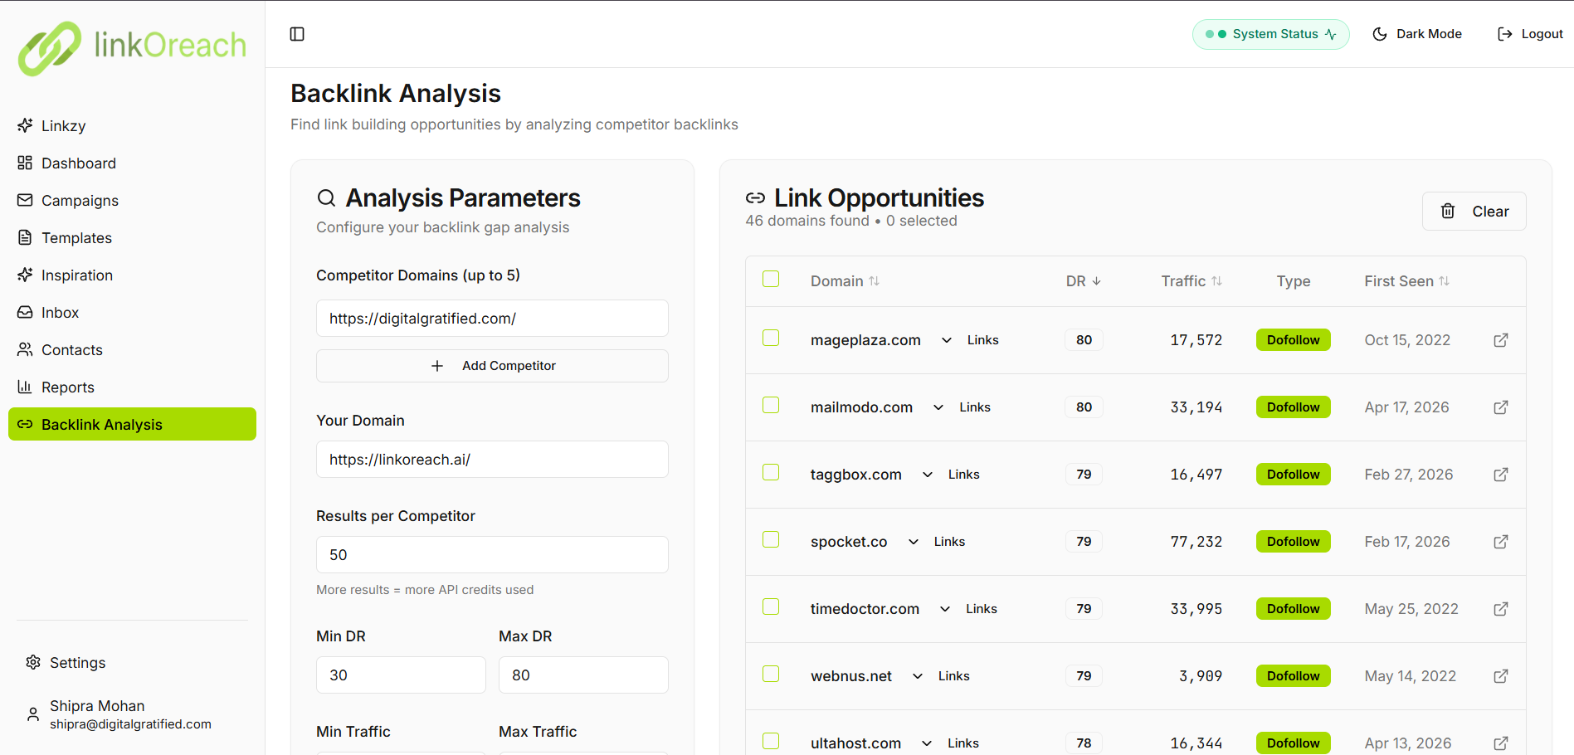
Task: Open Settings in sidebar
Action: click(132, 663)
